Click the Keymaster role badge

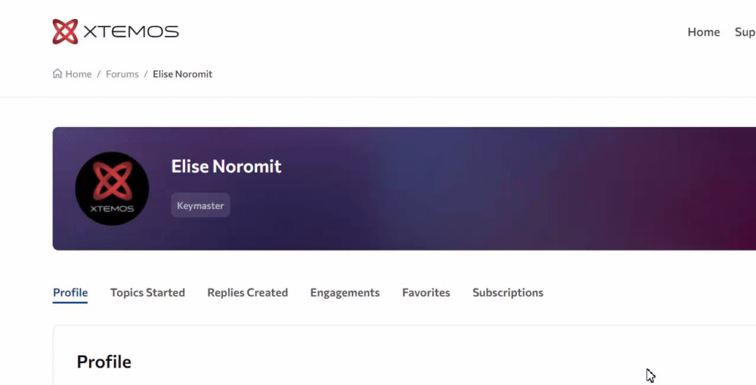coord(200,205)
